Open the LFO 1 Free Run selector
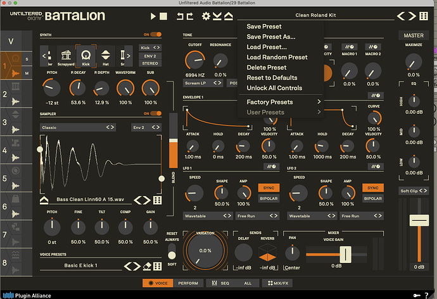 (x=257, y=216)
